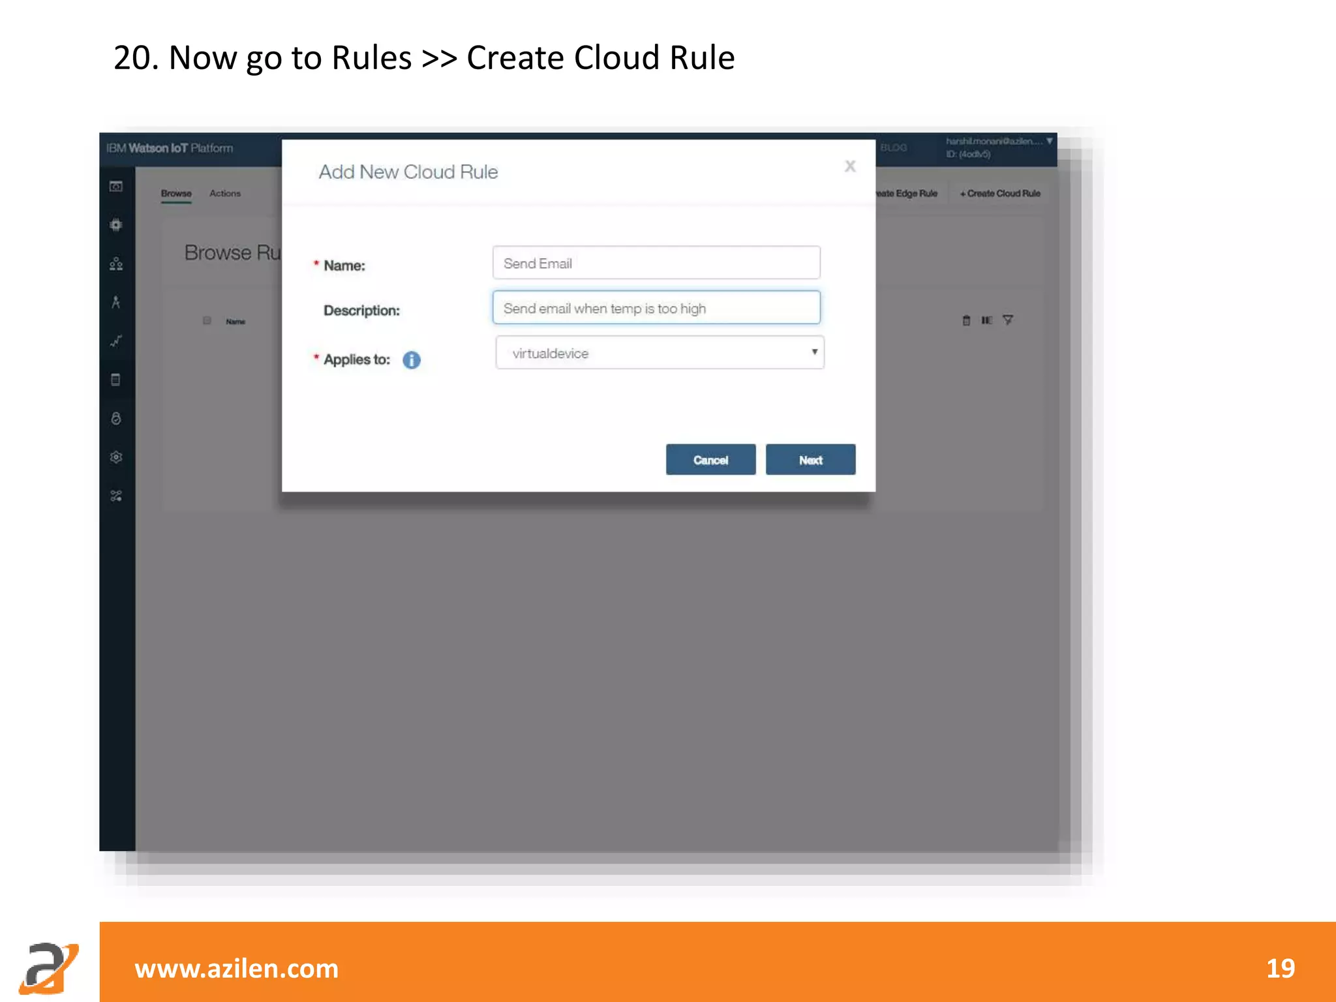Open the Boards icon in sidebar
The width and height of the screenshot is (1336, 1002).
click(116, 187)
